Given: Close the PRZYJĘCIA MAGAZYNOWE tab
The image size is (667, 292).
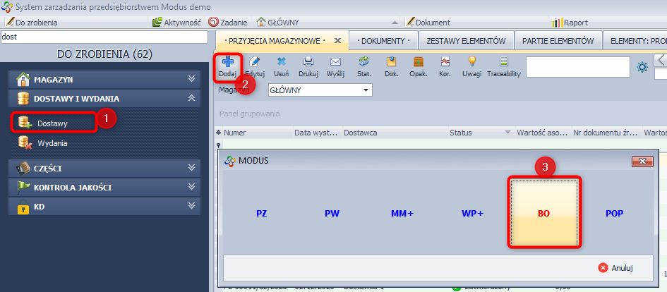Looking at the screenshot, I should [338, 41].
